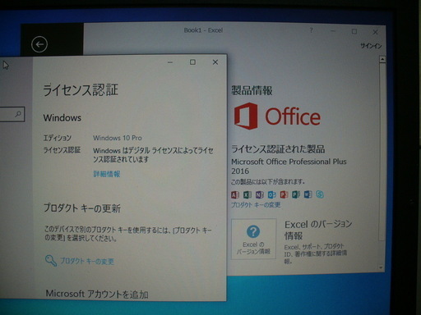Click the PowerPoint app icon in product list
421x315 pixels.
pos(284,194)
